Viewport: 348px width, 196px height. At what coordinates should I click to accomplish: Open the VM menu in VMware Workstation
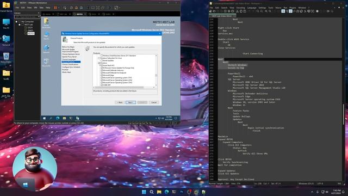point(35,8)
